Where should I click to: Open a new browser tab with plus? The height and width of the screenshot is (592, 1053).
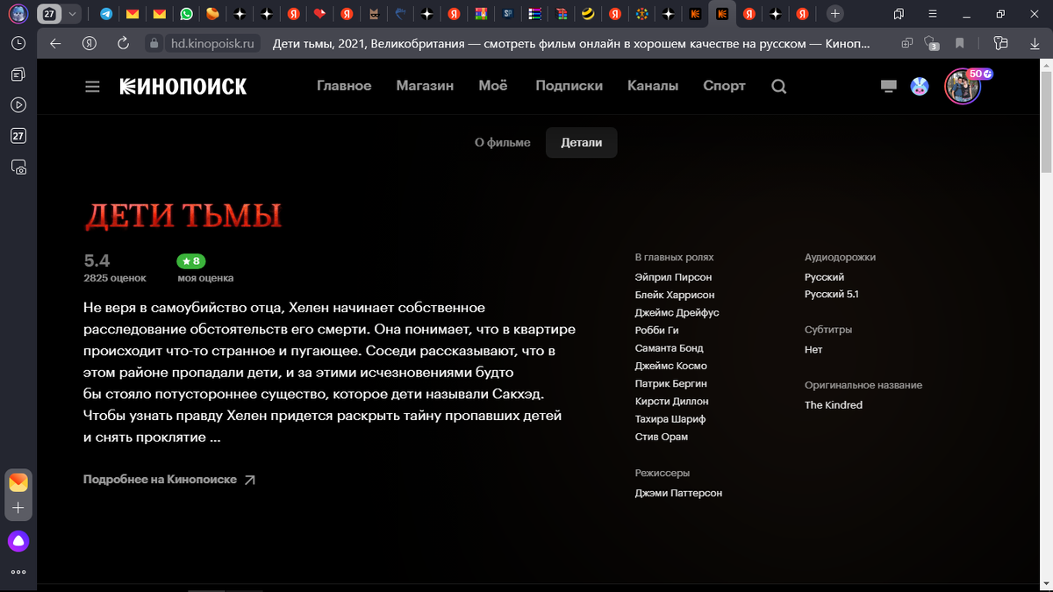tap(835, 14)
